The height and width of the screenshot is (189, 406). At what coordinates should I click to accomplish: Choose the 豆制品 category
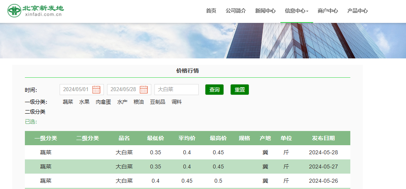pos(158,102)
